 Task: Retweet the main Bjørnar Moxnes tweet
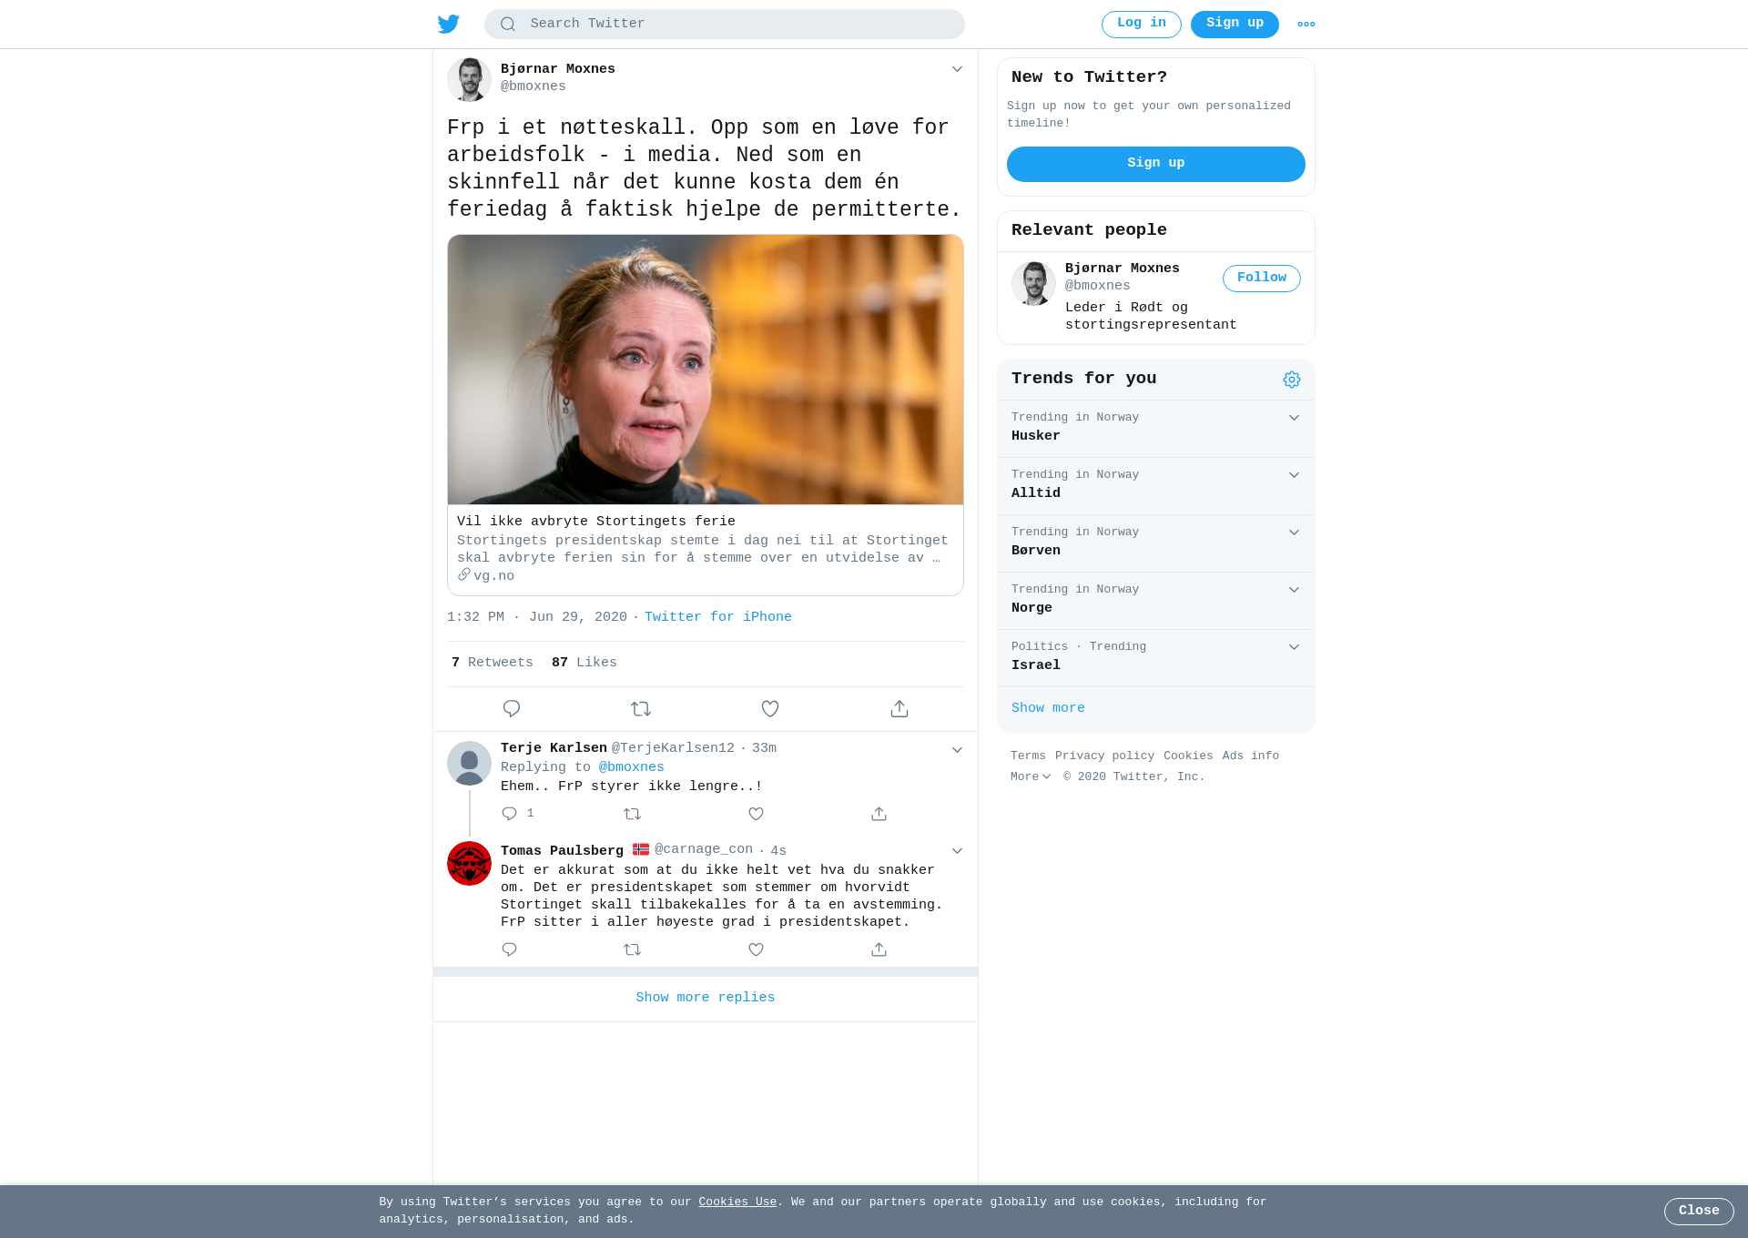click(x=641, y=708)
